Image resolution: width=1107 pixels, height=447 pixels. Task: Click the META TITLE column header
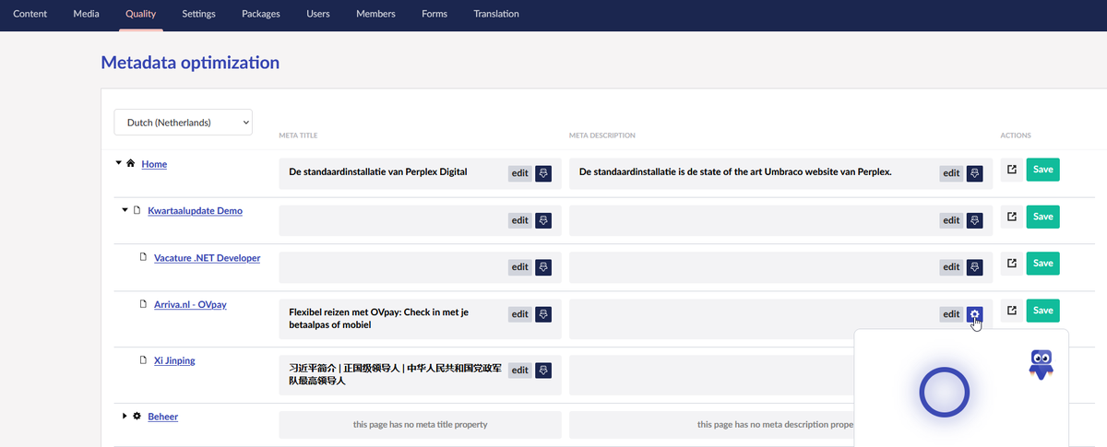(x=298, y=135)
